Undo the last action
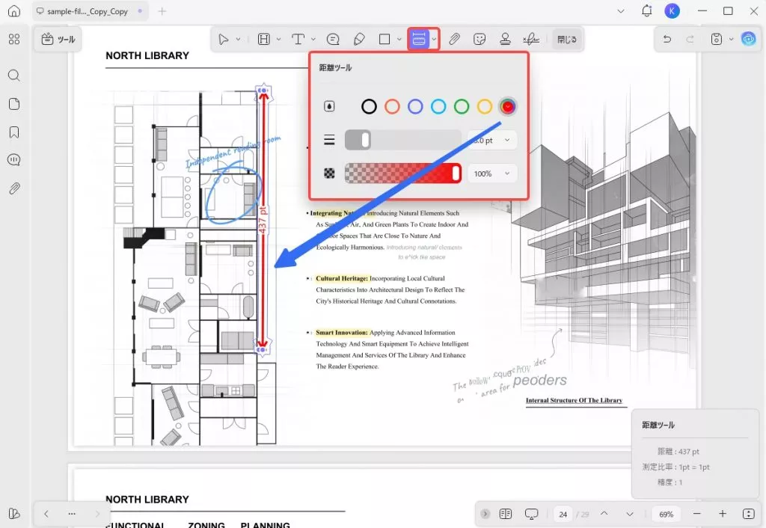Screen dimensions: 766x528 click(x=667, y=39)
